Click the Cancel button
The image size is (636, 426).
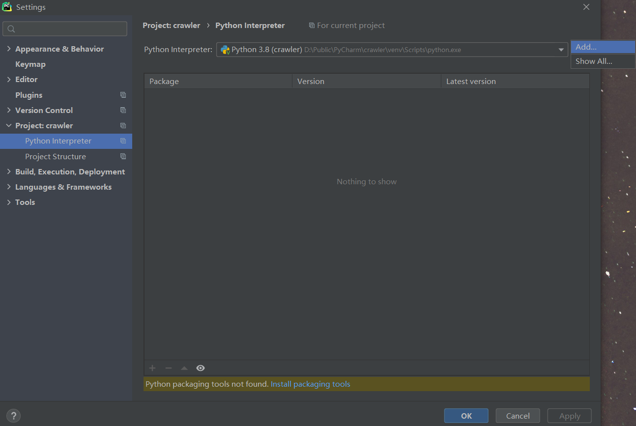[x=518, y=416]
